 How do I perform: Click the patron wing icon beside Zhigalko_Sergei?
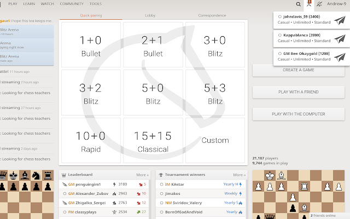coord(65,203)
